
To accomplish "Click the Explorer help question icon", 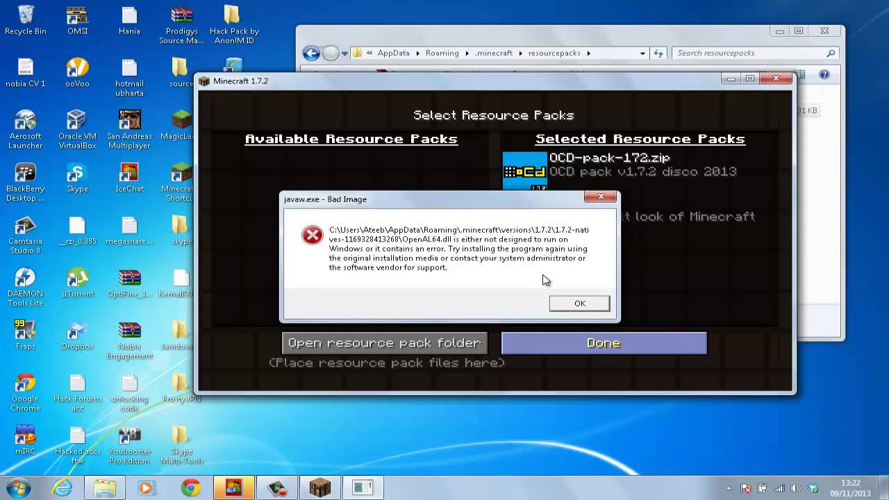I will [x=824, y=75].
